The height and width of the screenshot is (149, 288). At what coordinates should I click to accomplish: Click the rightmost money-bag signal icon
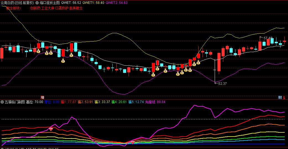pyautogui.click(x=198, y=62)
